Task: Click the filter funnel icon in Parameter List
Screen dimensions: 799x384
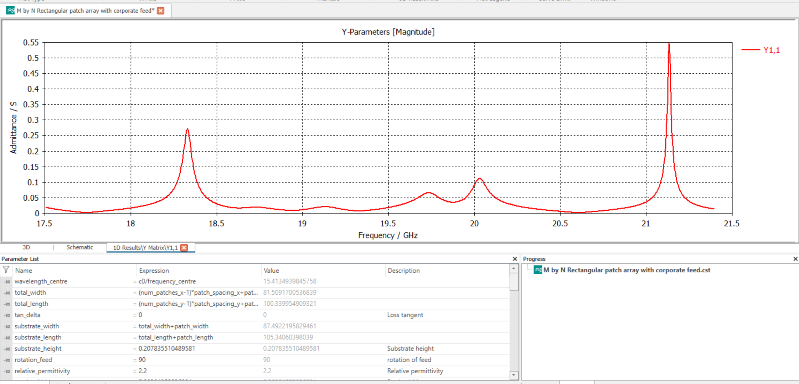Action: 6,270
